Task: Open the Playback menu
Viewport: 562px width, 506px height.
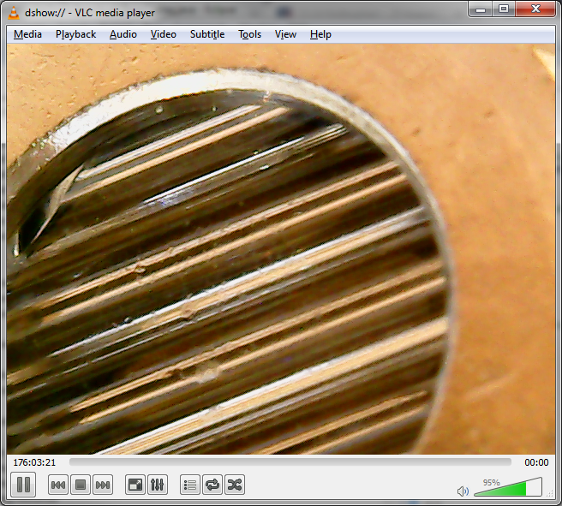Action: click(75, 34)
